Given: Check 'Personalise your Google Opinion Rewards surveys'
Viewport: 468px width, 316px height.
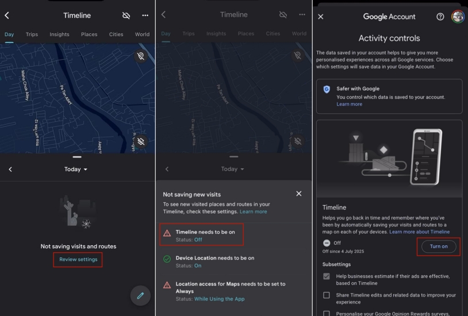Looking at the screenshot, I should click(327, 313).
